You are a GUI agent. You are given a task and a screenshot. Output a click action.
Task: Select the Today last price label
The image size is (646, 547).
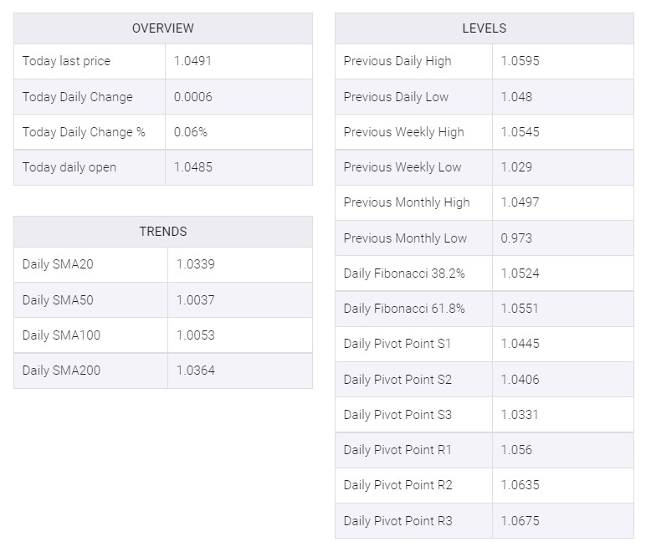[66, 61]
